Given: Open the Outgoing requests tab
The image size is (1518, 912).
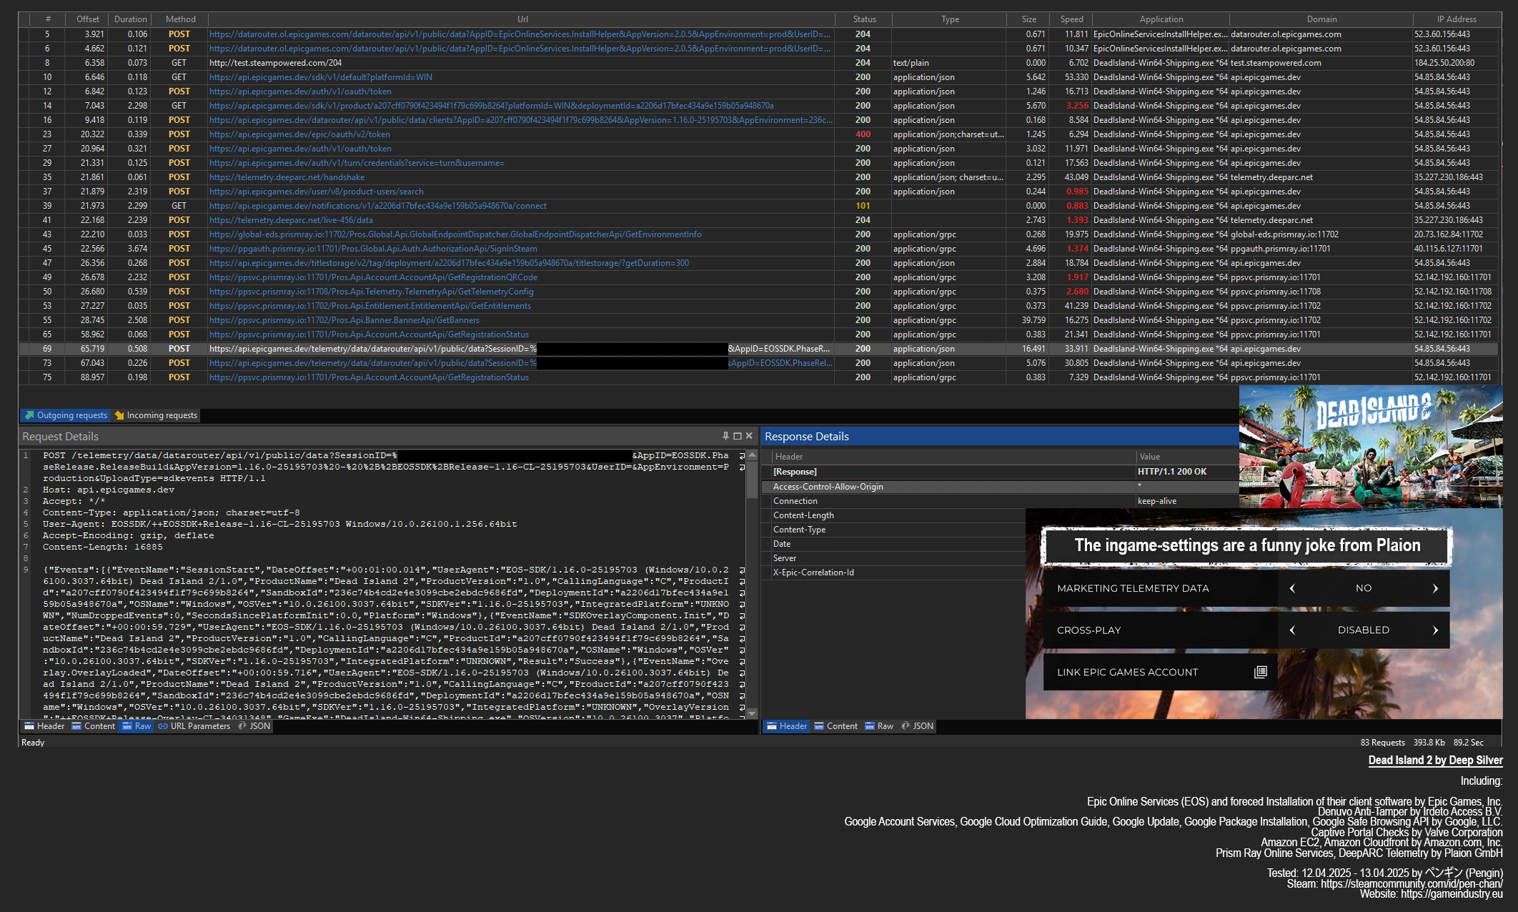Looking at the screenshot, I should click(66, 415).
